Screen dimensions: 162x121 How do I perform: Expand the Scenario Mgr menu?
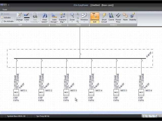[x=63, y=18]
